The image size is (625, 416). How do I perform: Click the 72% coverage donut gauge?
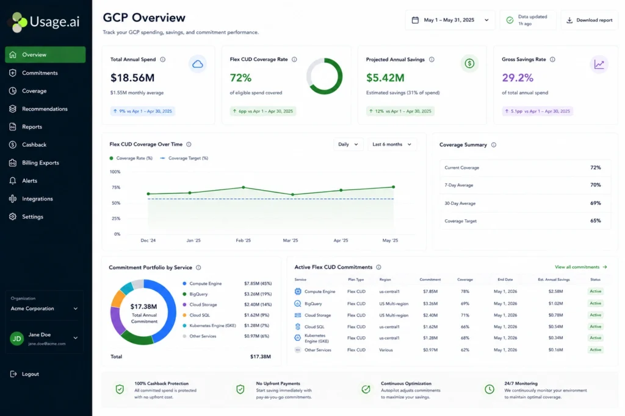[325, 76]
